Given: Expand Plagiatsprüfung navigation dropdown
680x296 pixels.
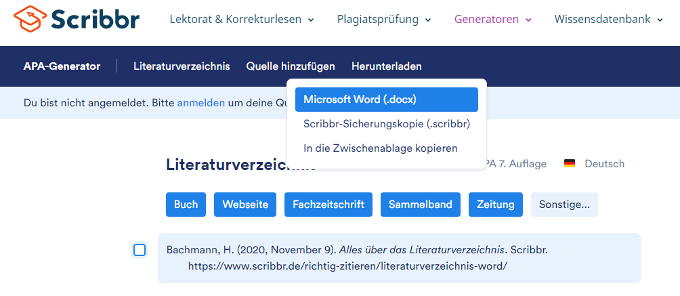Looking at the screenshot, I should (x=384, y=19).
